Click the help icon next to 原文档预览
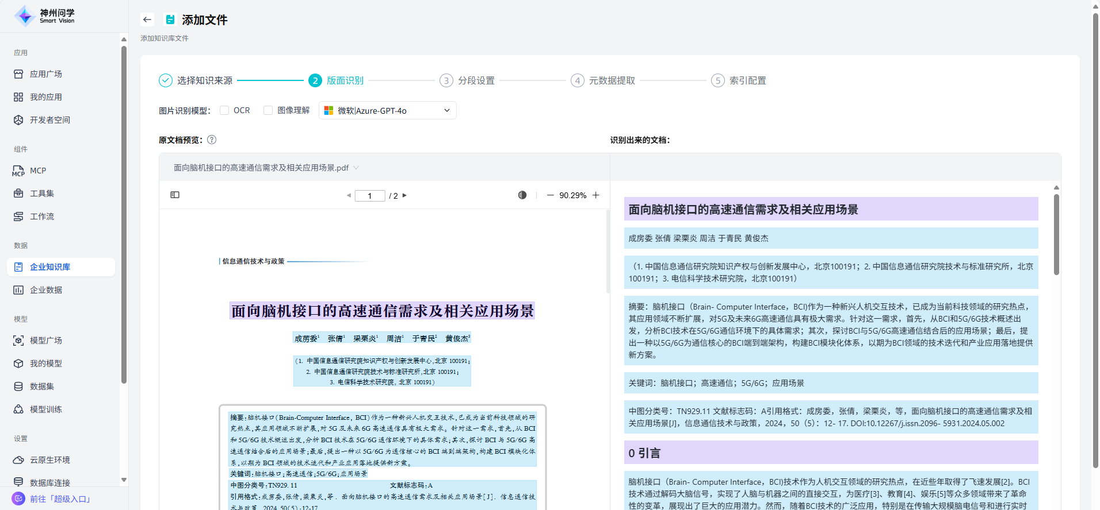Image resolution: width=1100 pixels, height=510 pixels. click(x=212, y=140)
